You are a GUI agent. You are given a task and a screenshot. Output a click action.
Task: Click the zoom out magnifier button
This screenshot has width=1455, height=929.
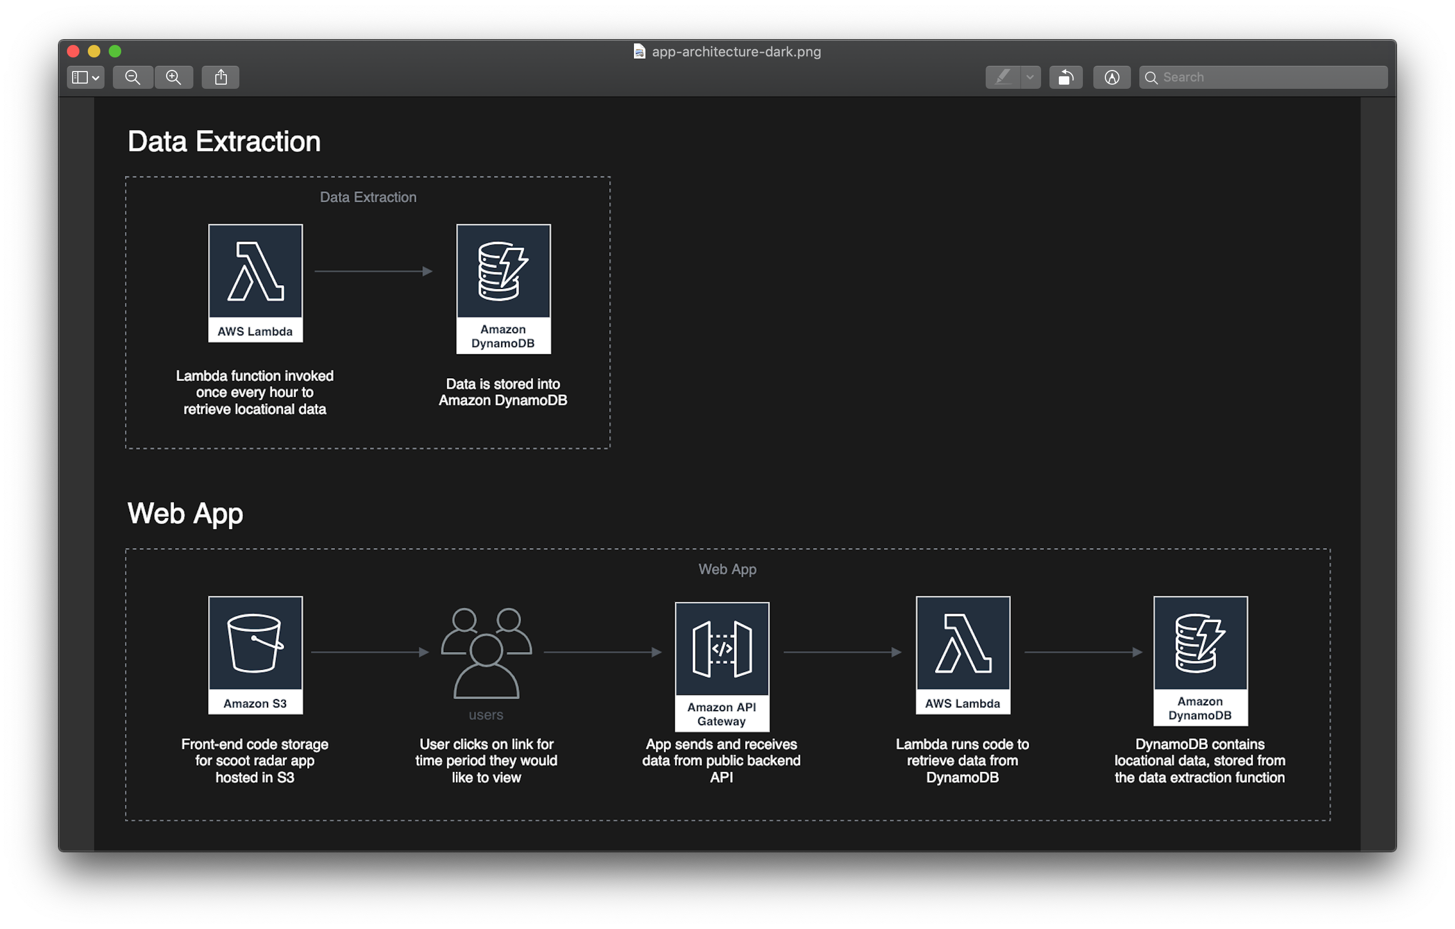132,77
